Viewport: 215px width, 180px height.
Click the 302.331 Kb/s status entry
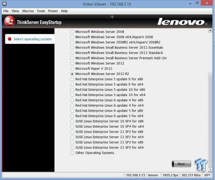click(x=191, y=175)
